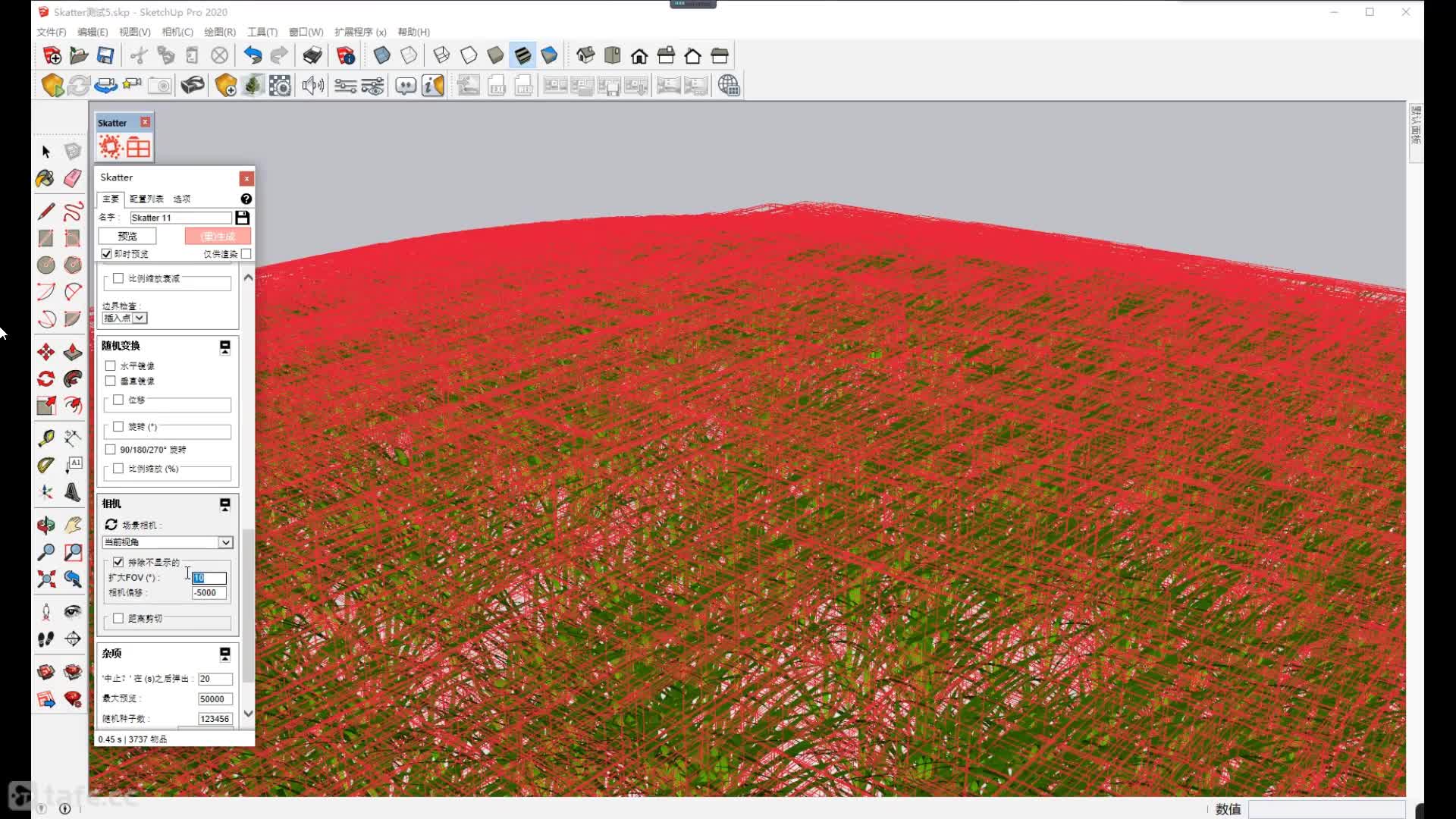Image resolution: width=1456 pixels, height=819 pixels.
Task: Select the Orbit tool
Action: click(x=45, y=525)
